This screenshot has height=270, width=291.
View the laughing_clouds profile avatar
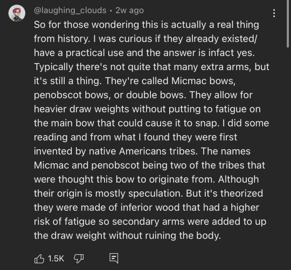17,13
